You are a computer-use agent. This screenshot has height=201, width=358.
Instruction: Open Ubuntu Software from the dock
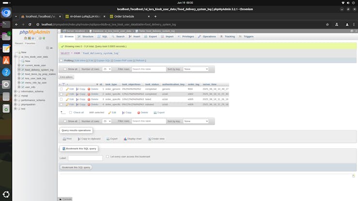[6, 60]
